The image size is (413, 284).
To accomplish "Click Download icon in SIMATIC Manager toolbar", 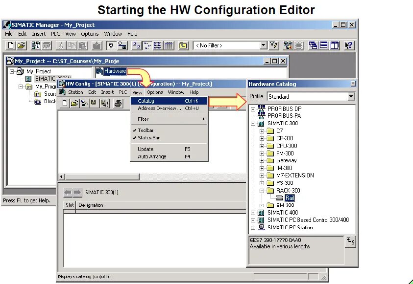I will point(97,45).
